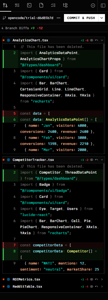Screen dimensions: 108x300
Task: Click the '+2 -8' change count of AnalyticsChart.tsx
Action: (x=84, y=40)
